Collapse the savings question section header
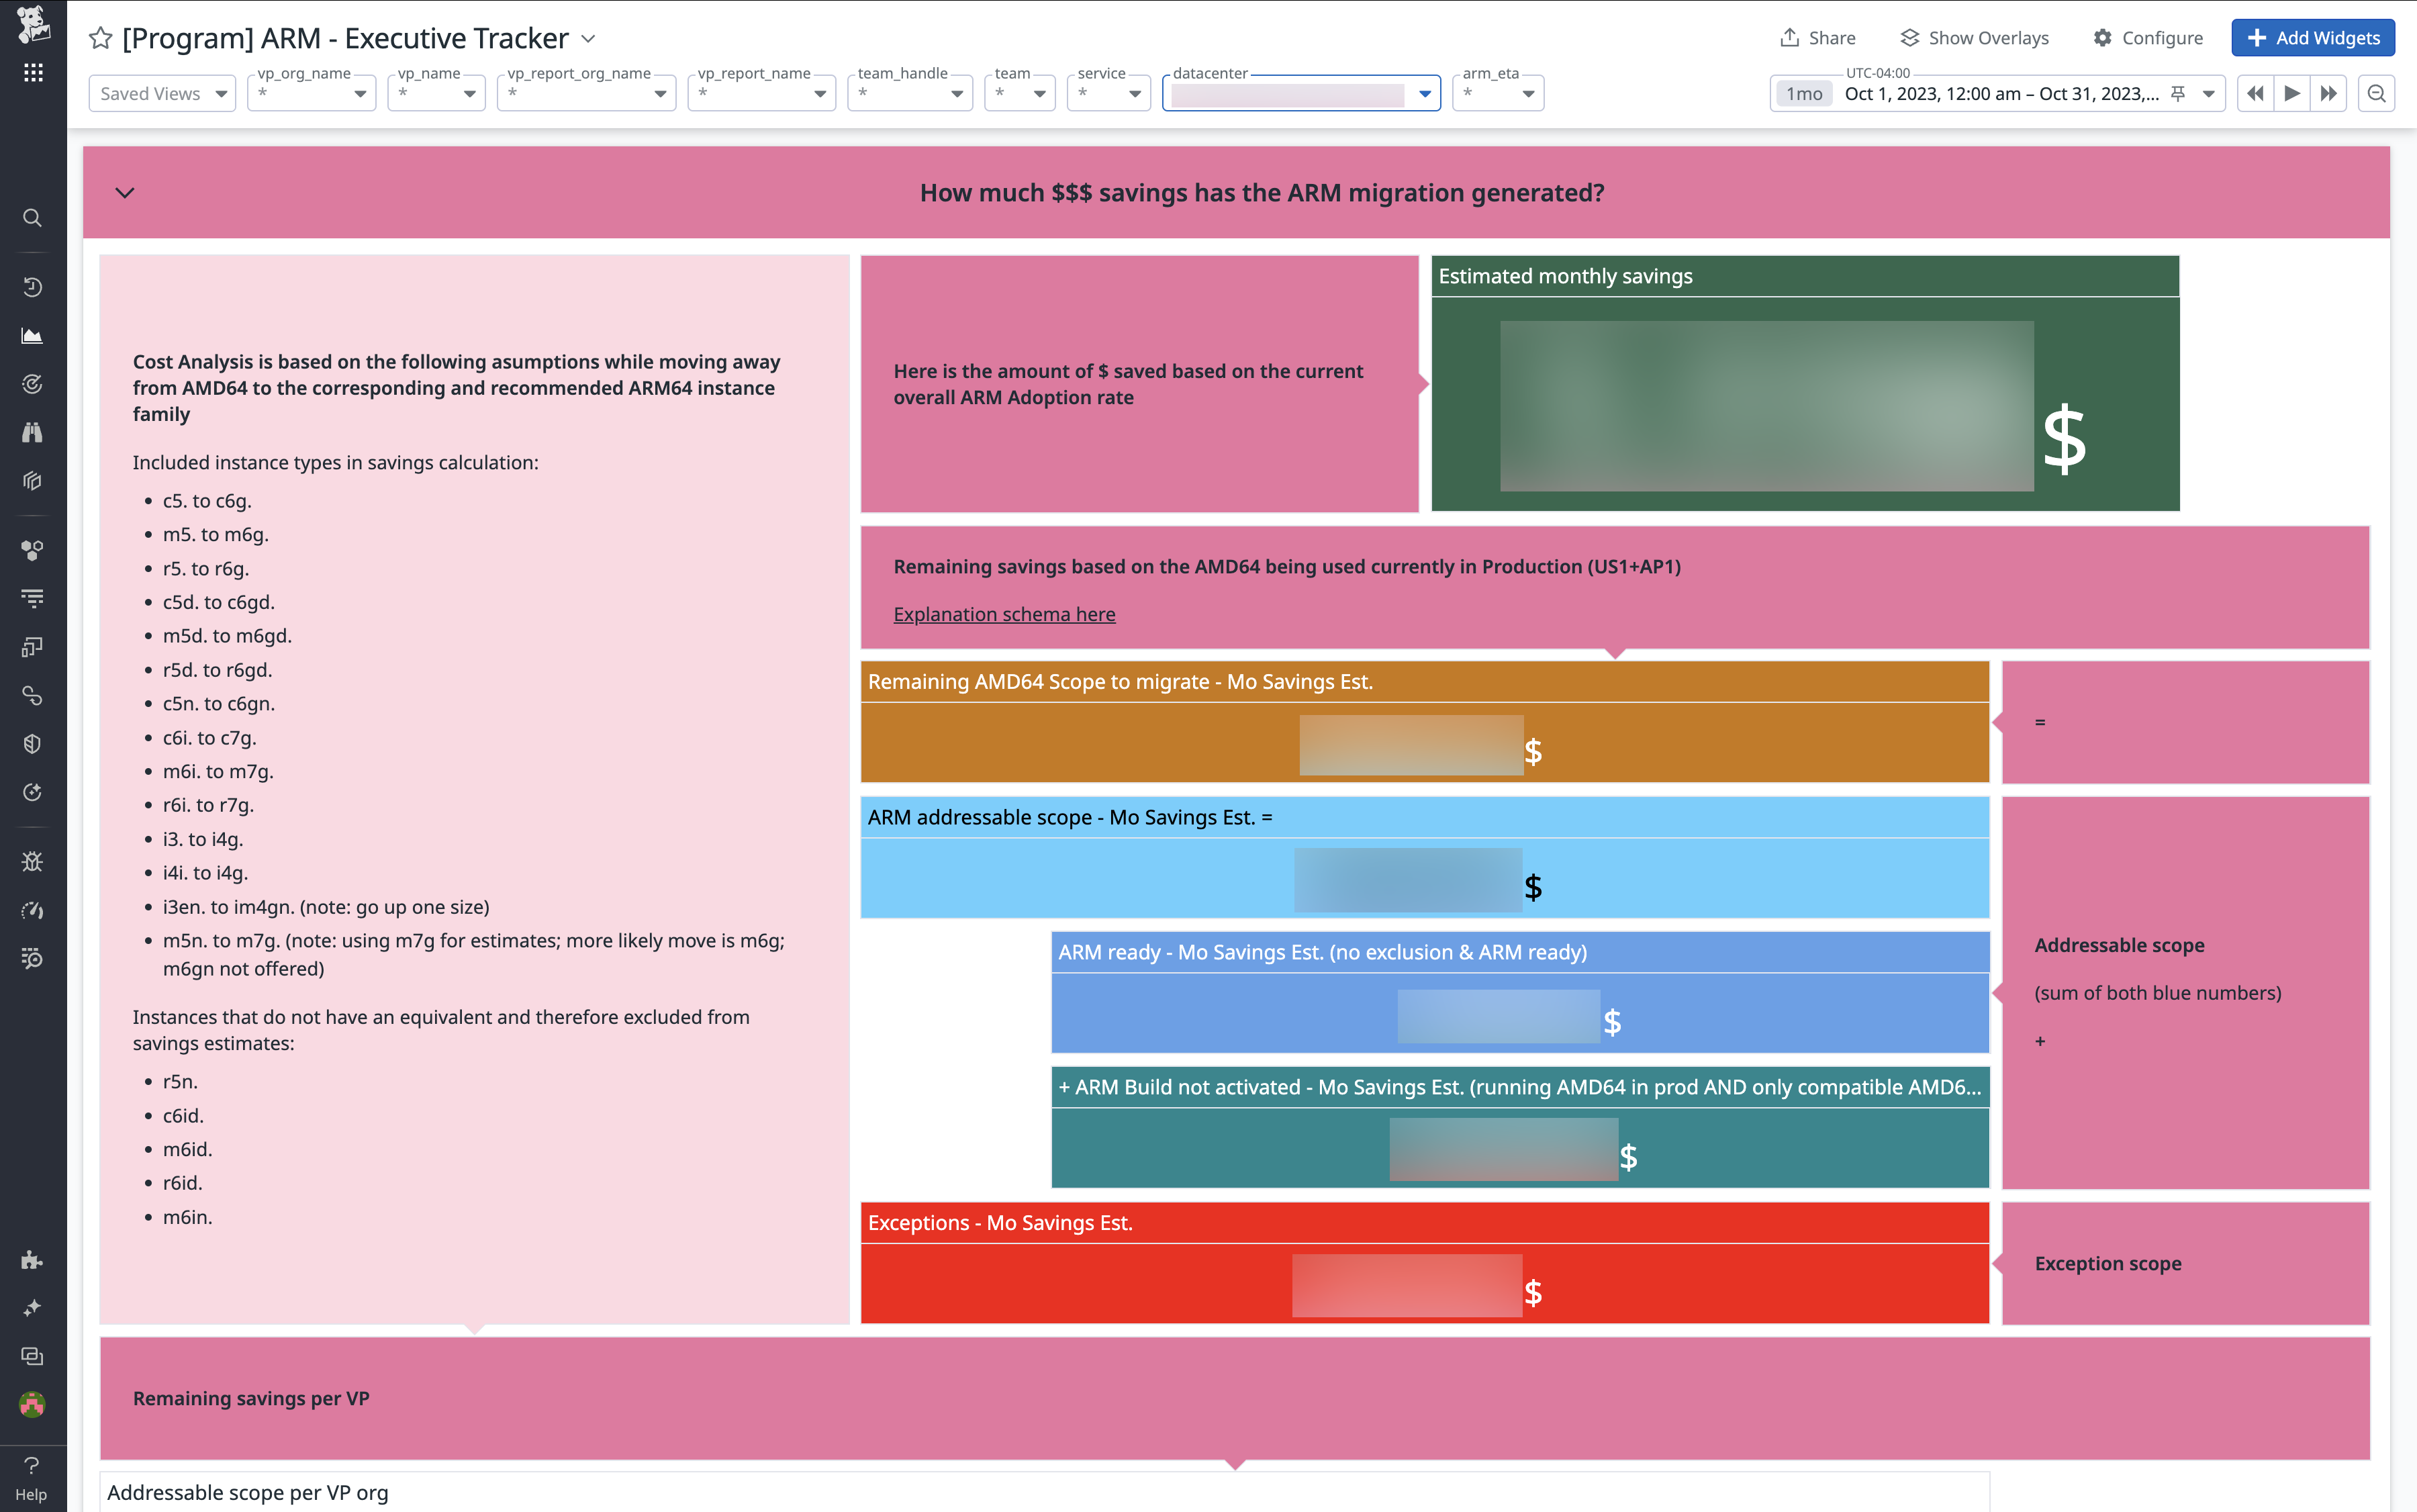 [124, 192]
